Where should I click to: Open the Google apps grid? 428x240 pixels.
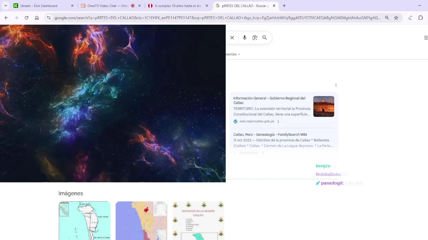pyautogui.click(x=426, y=38)
